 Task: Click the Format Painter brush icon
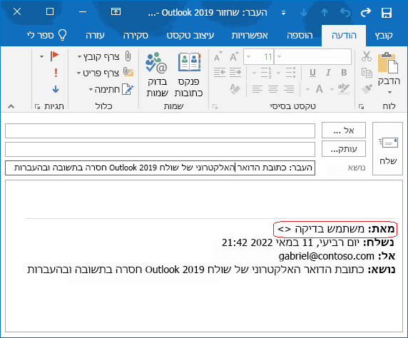367,89
